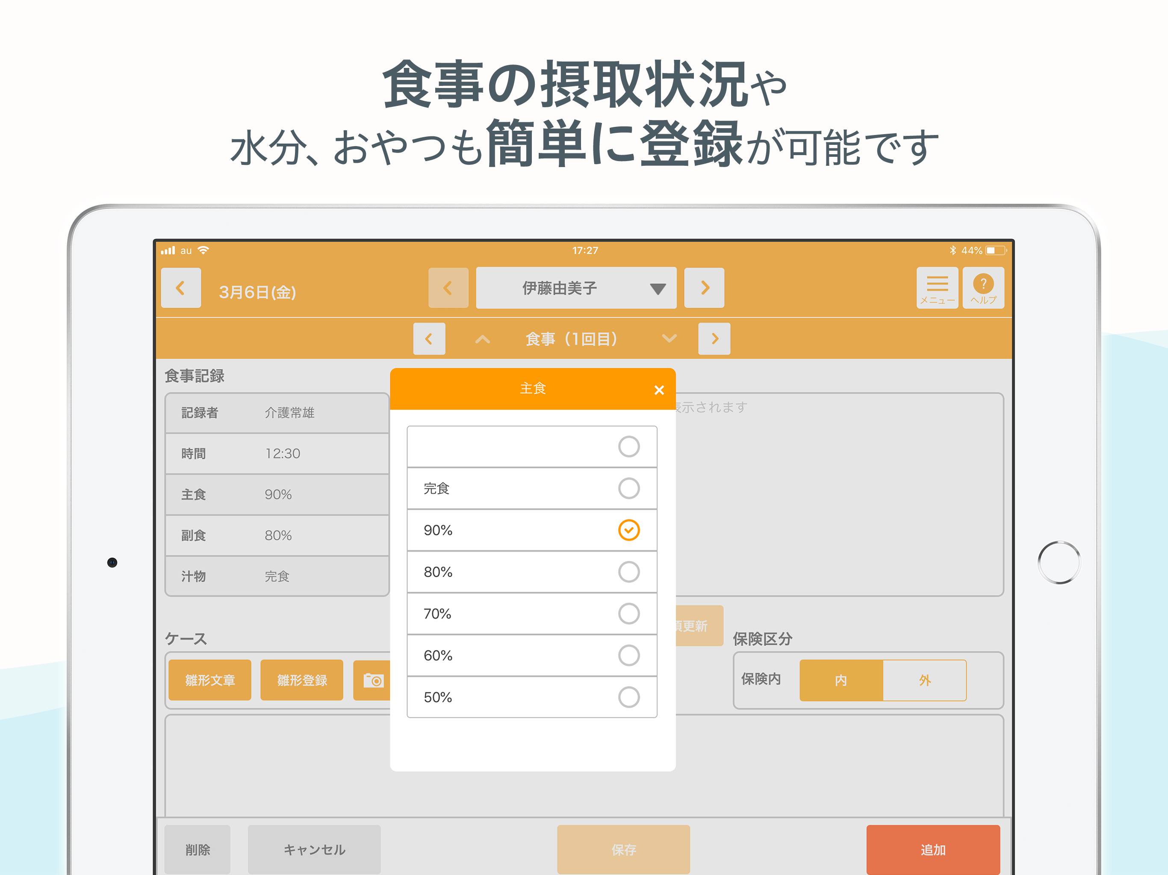The height and width of the screenshot is (875, 1168).
Task: Go to the previous meal record
Action: pyautogui.click(x=429, y=339)
